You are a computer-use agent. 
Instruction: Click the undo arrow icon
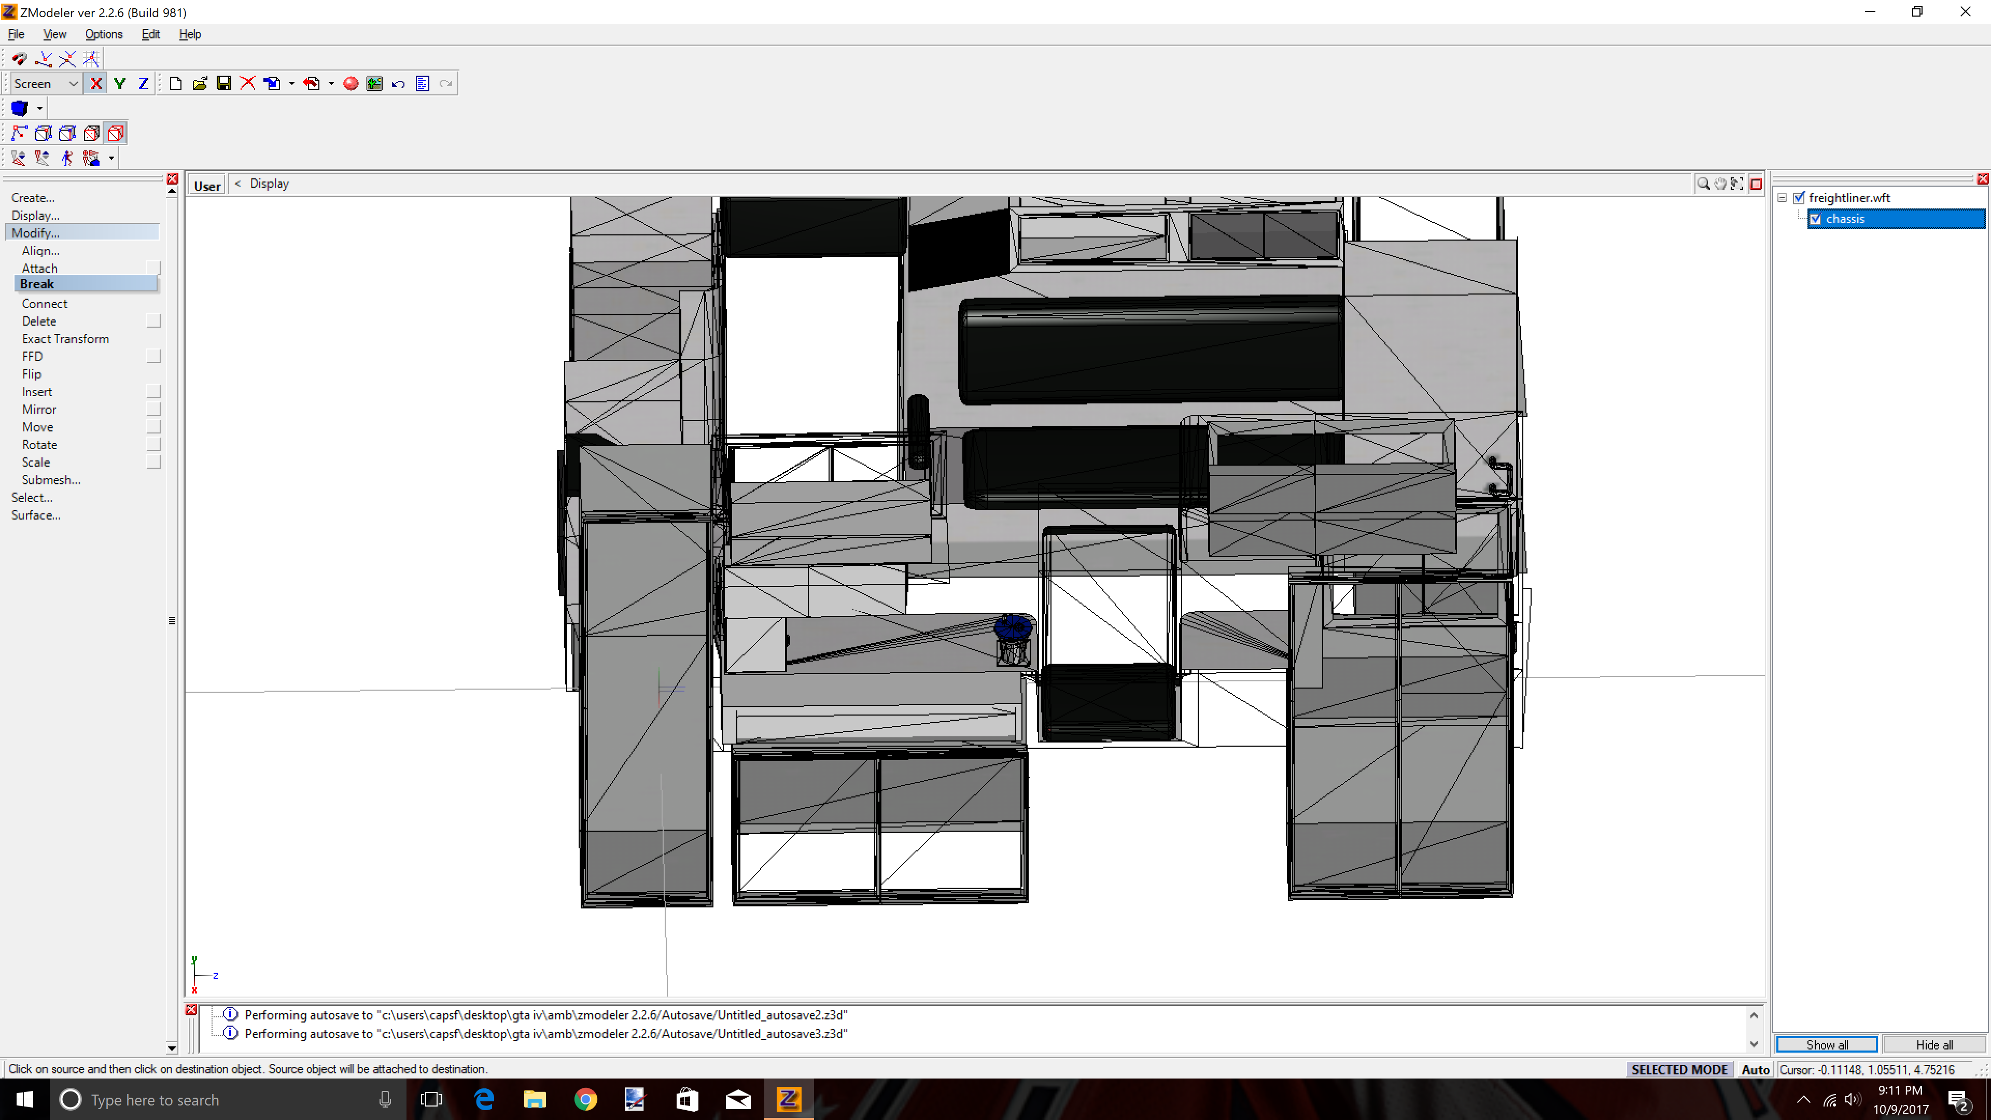(398, 83)
